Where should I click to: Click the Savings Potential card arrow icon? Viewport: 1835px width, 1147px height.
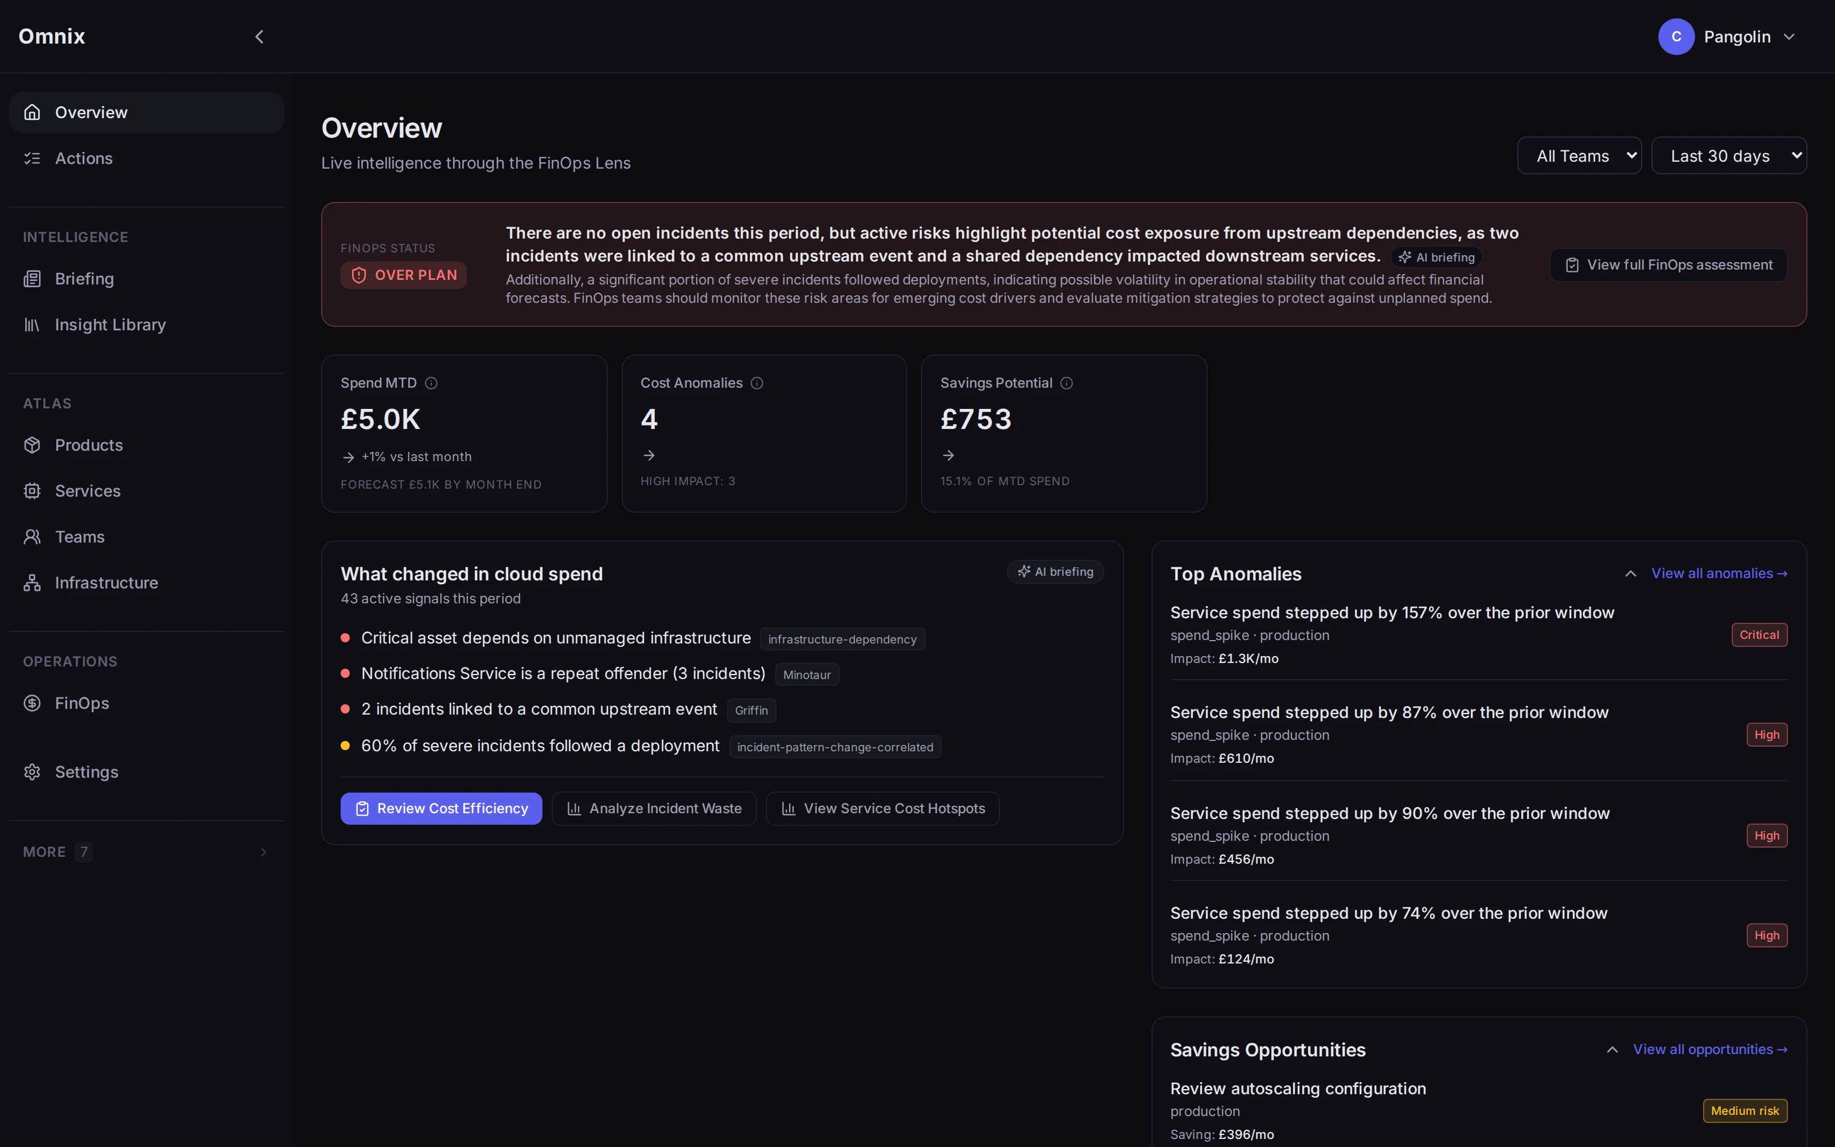[948, 455]
